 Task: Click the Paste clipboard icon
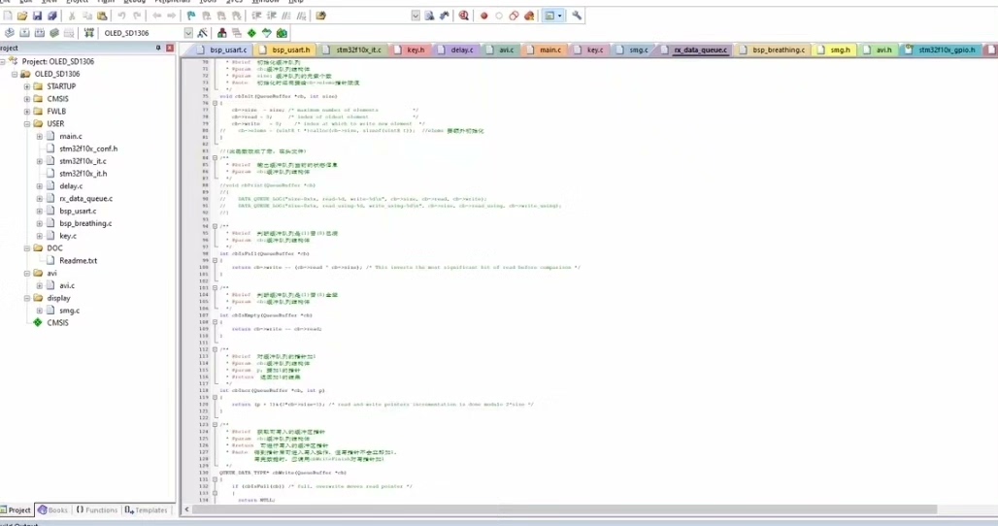102,16
